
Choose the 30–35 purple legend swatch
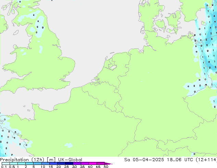[77, 164]
